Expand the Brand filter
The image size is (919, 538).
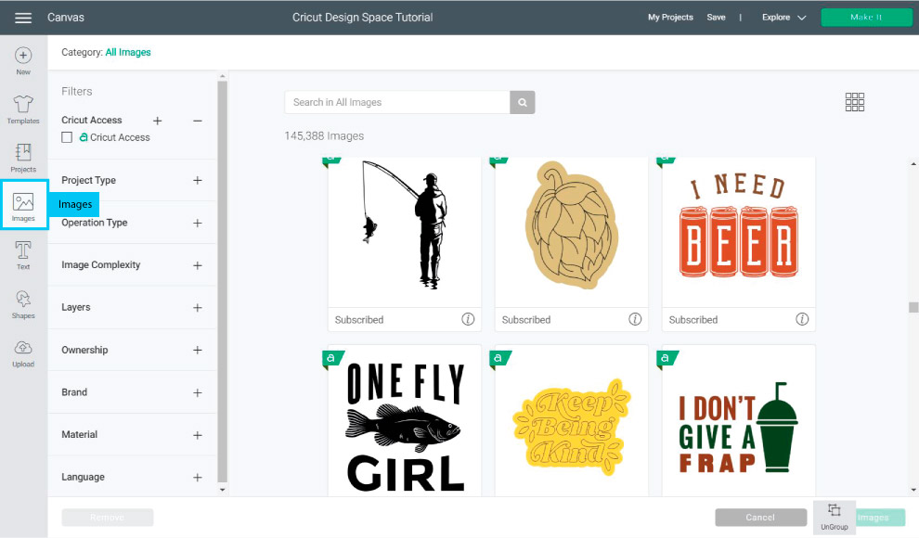198,392
